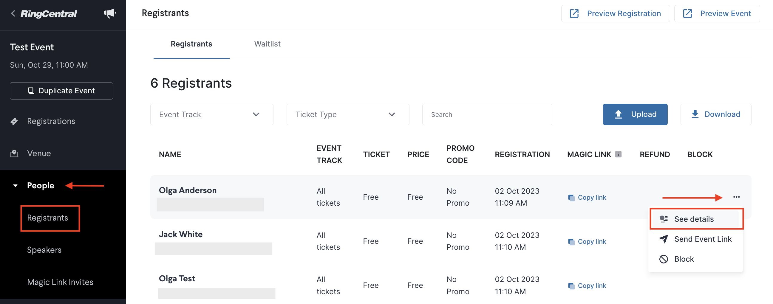Click the copy icon in Jack White's row
This screenshot has height=304, width=773.
click(571, 242)
